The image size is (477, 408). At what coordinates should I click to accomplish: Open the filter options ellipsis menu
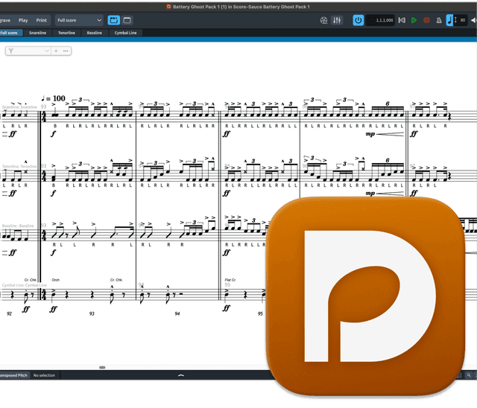point(66,51)
